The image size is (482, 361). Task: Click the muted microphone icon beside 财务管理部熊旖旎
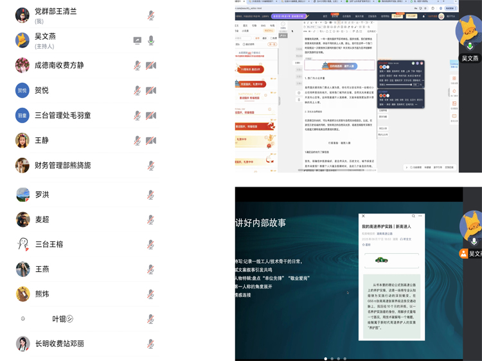(x=151, y=165)
